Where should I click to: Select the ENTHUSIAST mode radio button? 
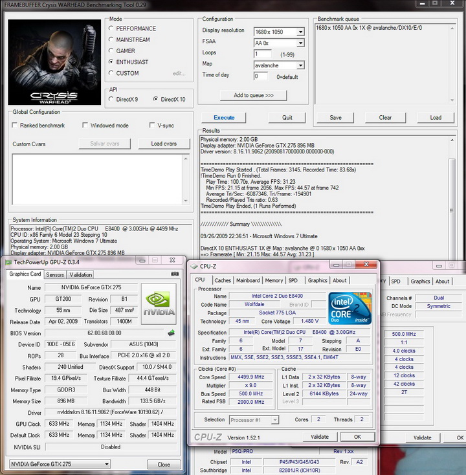pyautogui.click(x=111, y=61)
